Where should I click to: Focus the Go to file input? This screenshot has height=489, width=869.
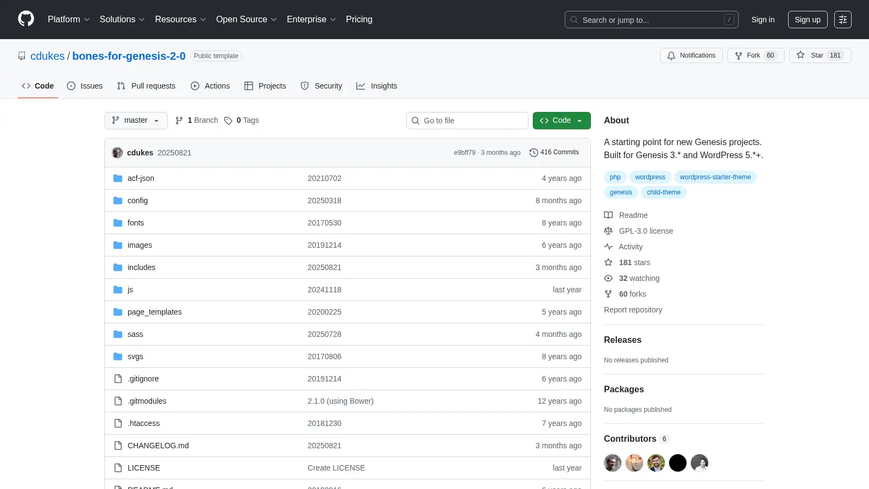tap(467, 121)
